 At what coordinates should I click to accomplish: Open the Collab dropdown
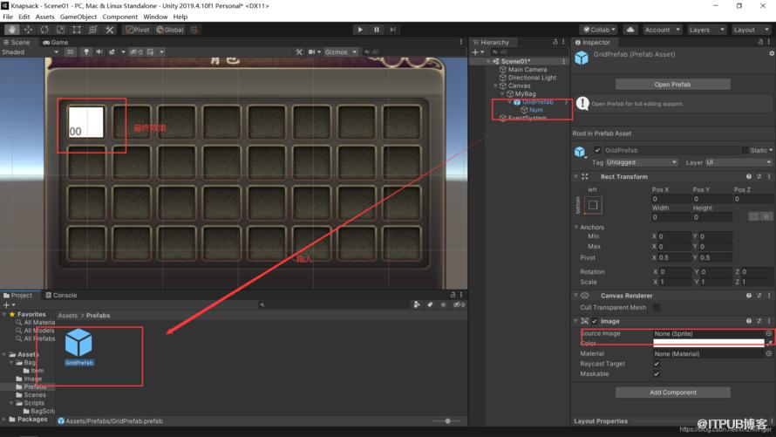click(x=599, y=30)
